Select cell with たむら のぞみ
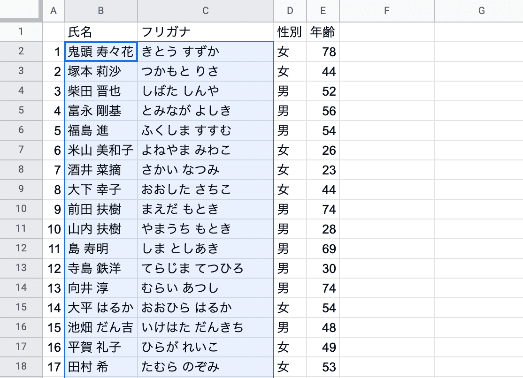This screenshot has height=378, width=523. (206, 366)
